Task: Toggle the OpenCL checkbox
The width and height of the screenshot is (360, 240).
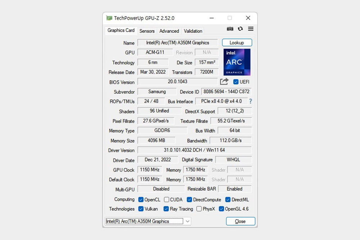Action: pos(141,200)
